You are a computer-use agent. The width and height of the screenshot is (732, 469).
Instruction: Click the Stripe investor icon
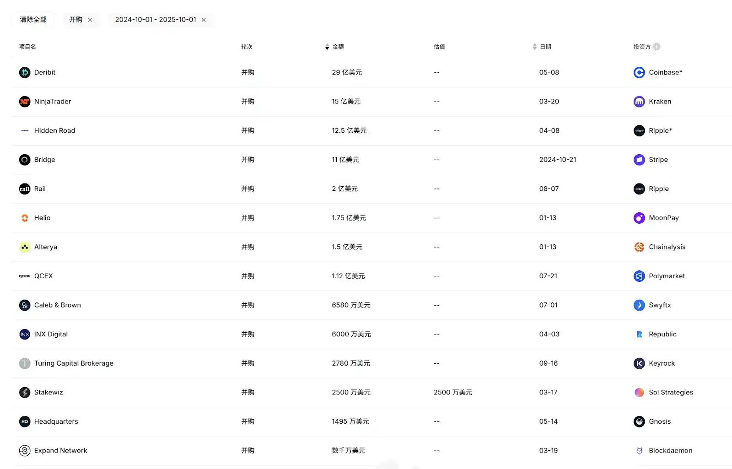tap(639, 160)
